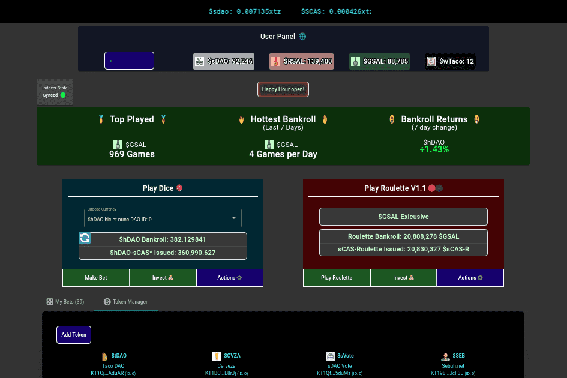Click the Make Bet button
This screenshot has width=567, height=378.
pyautogui.click(x=95, y=278)
